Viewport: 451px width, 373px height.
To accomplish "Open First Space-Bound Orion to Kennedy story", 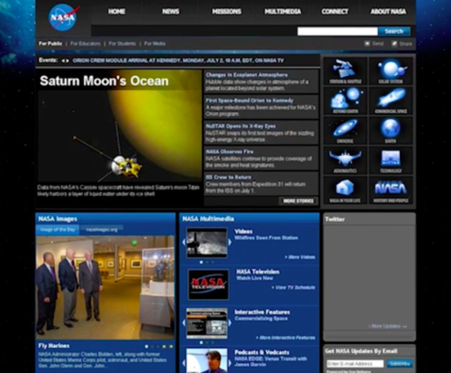I will 249,100.
